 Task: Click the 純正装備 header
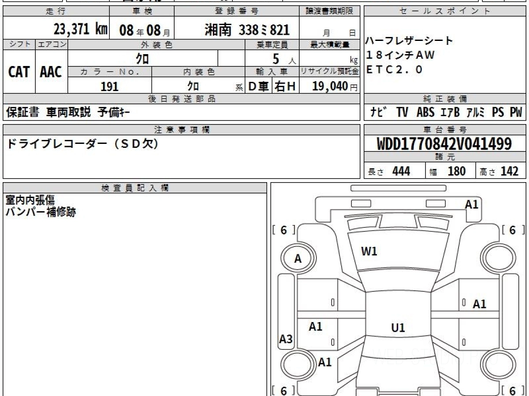point(445,99)
